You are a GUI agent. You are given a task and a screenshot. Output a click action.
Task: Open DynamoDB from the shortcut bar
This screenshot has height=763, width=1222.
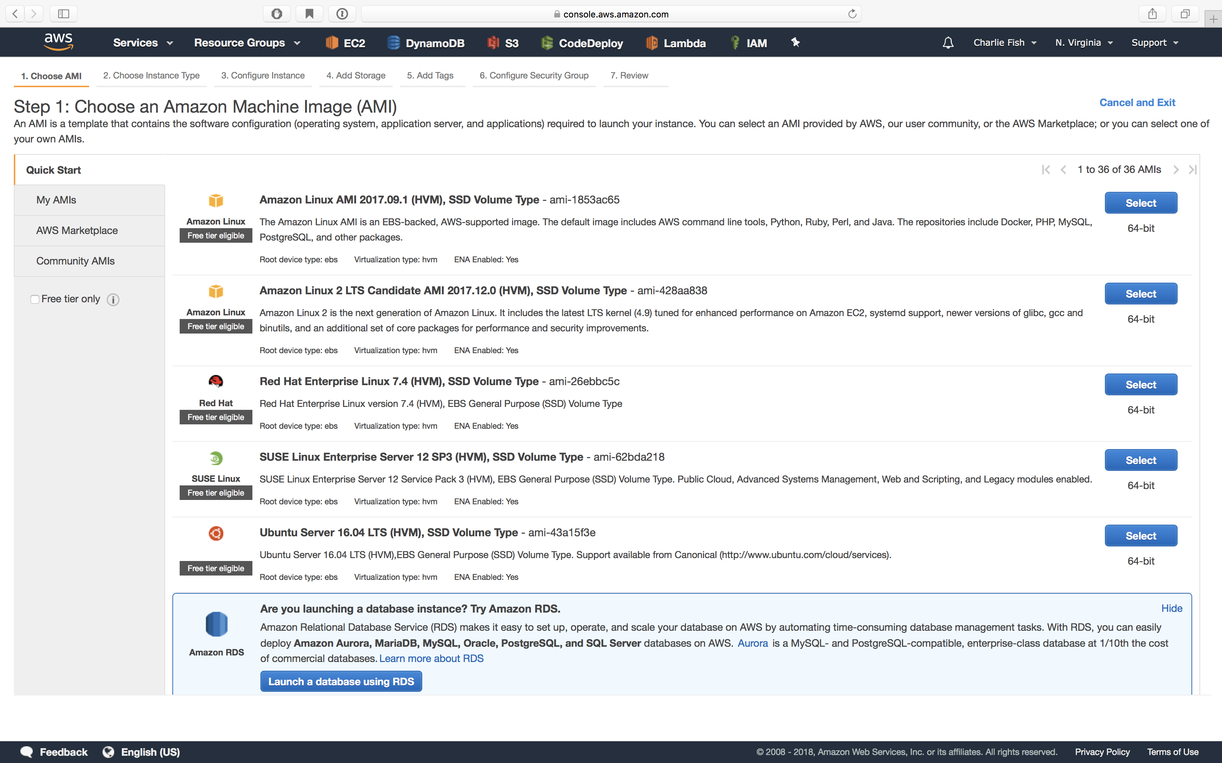tap(394, 43)
